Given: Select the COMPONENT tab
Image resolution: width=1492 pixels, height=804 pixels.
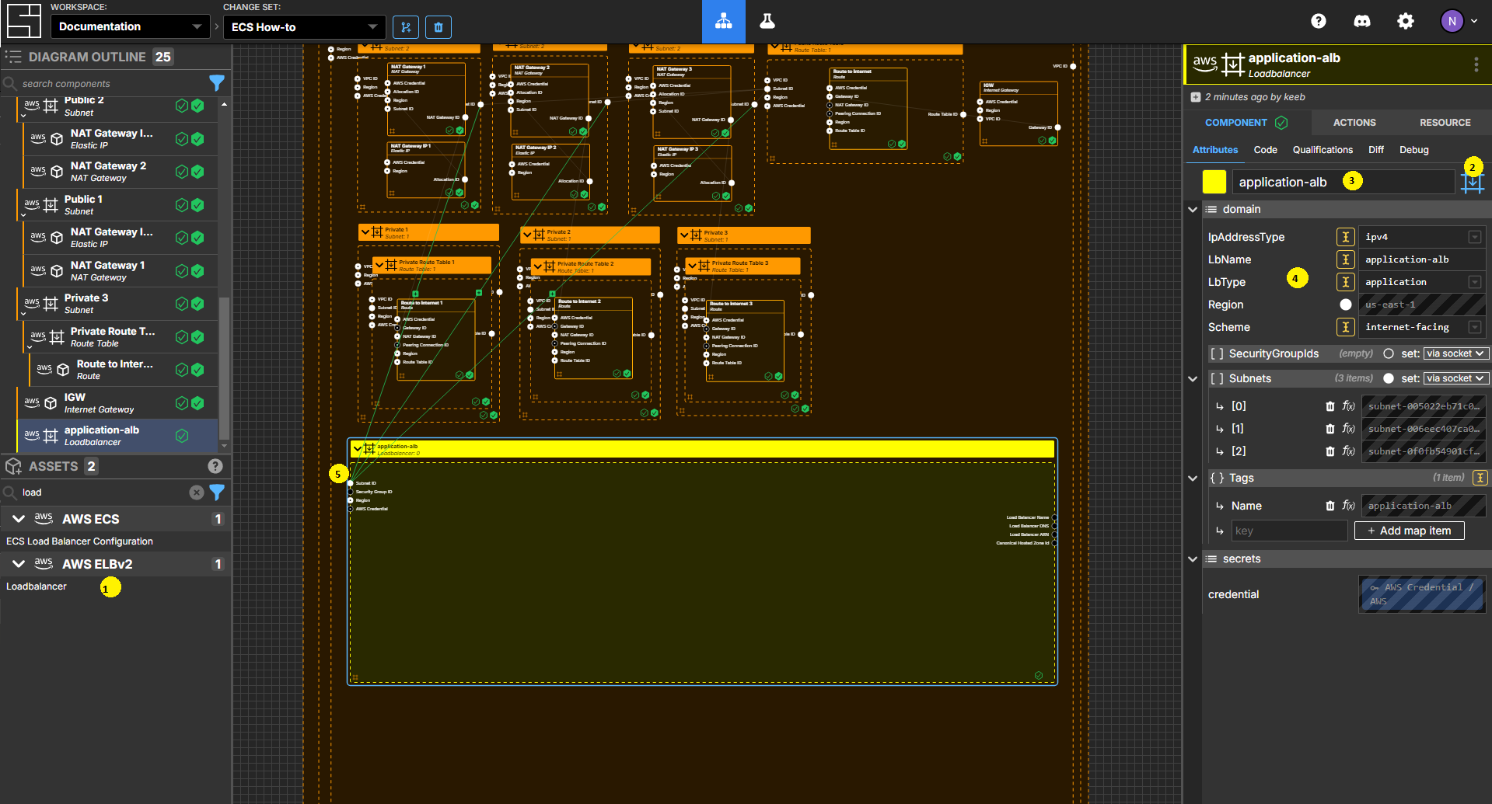Looking at the screenshot, I should click(x=1246, y=123).
